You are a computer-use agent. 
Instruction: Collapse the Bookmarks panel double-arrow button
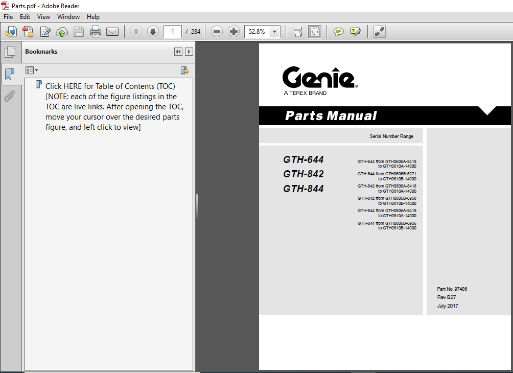178,52
